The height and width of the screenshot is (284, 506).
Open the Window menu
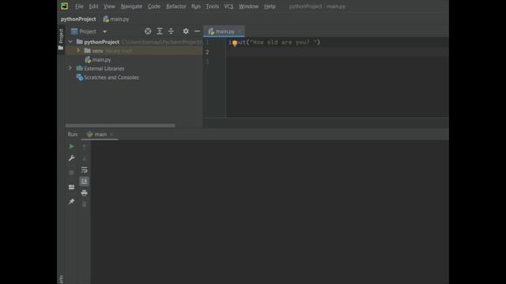click(248, 6)
